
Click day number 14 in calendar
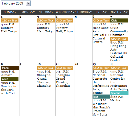point(112,64)
